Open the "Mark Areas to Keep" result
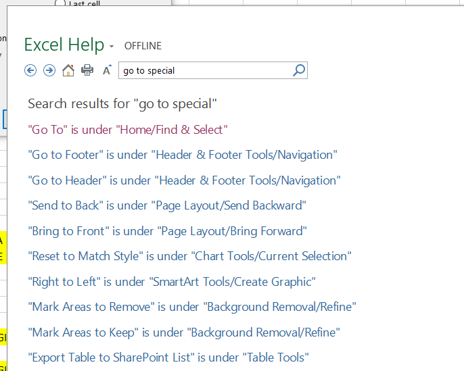464x371 pixels. point(184,332)
